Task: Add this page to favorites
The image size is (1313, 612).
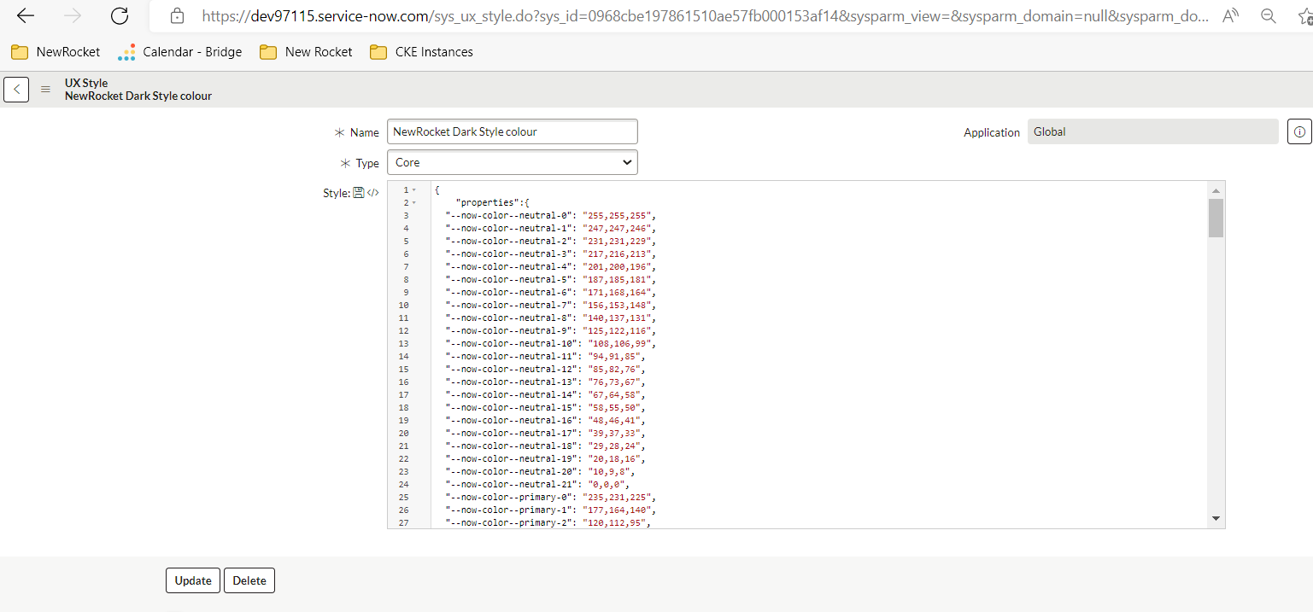Action: 1305,15
